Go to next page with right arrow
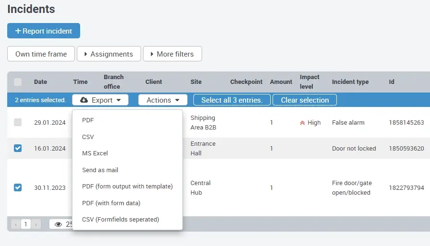The height and width of the screenshot is (246, 430). (x=36, y=224)
